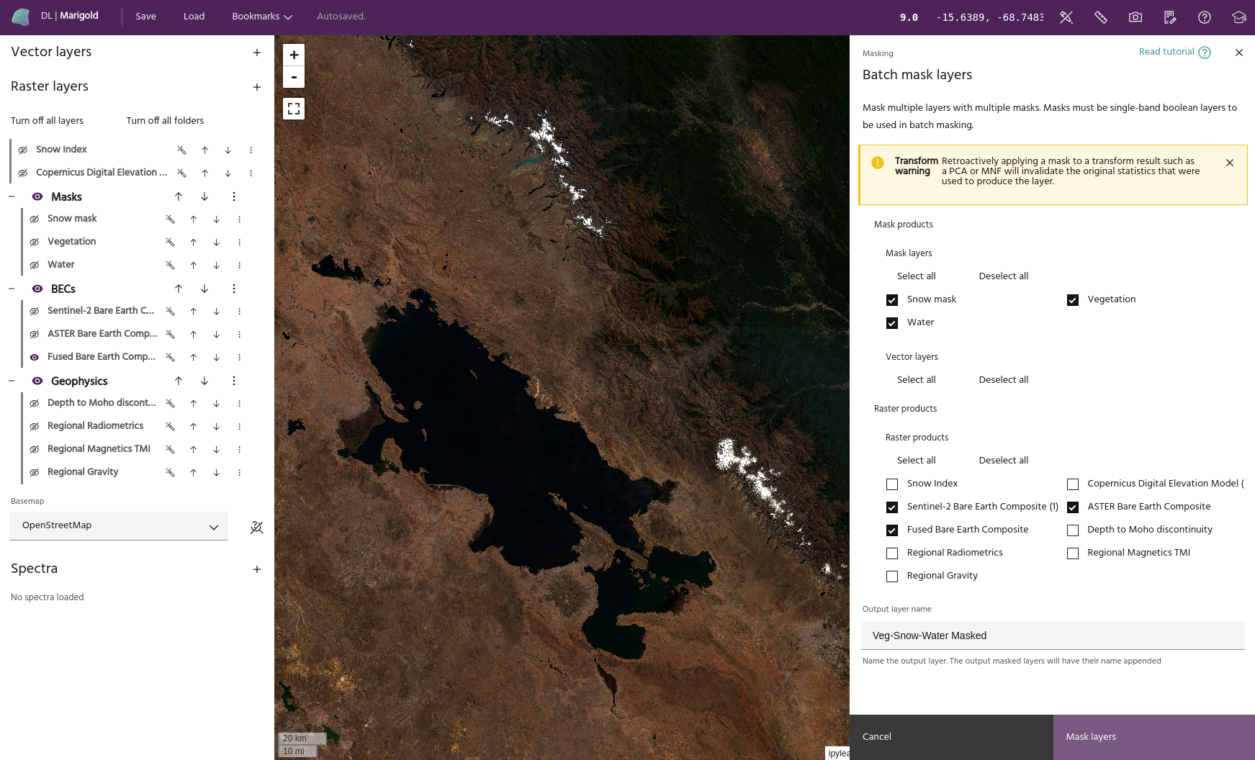This screenshot has width=1255, height=760.
Task: Click the camera screenshot icon in top bar
Action: (x=1135, y=17)
